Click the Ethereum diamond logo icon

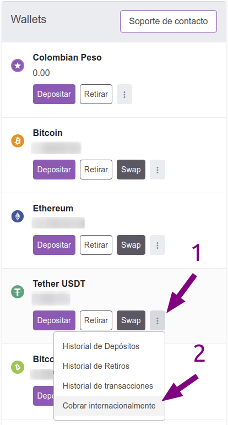[x=18, y=216]
